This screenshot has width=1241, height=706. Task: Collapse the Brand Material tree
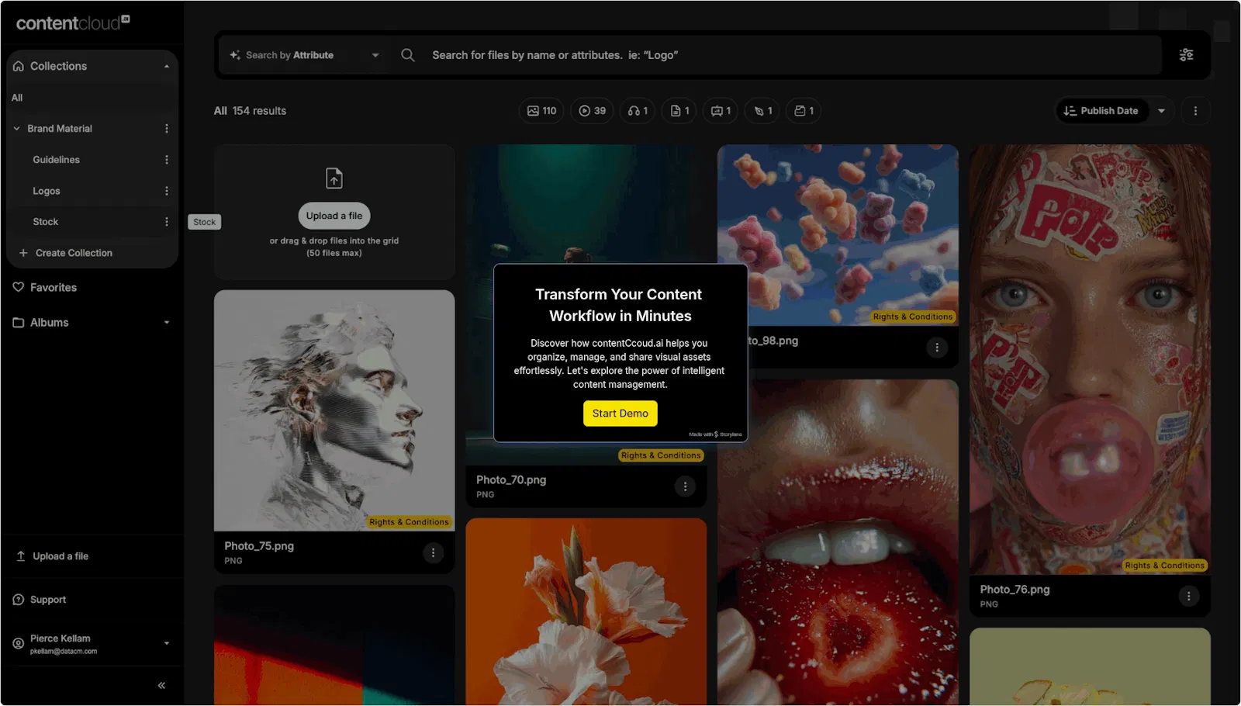(x=16, y=129)
